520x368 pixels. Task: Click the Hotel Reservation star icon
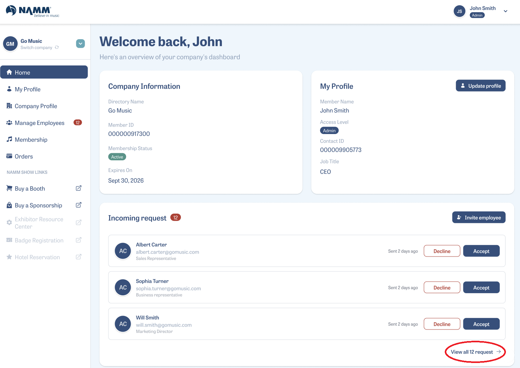9,257
